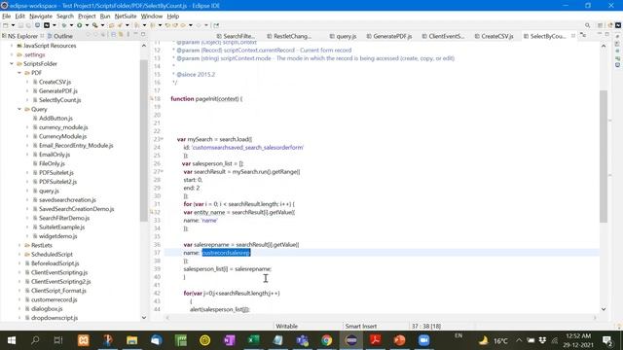Expand the ScheduledScript folder node
The width and height of the screenshot is (623, 350).
click(x=19, y=255)
